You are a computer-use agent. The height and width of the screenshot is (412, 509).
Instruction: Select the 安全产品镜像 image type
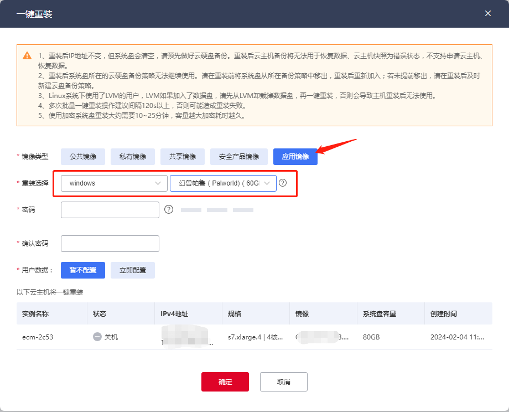coord(239,157)
